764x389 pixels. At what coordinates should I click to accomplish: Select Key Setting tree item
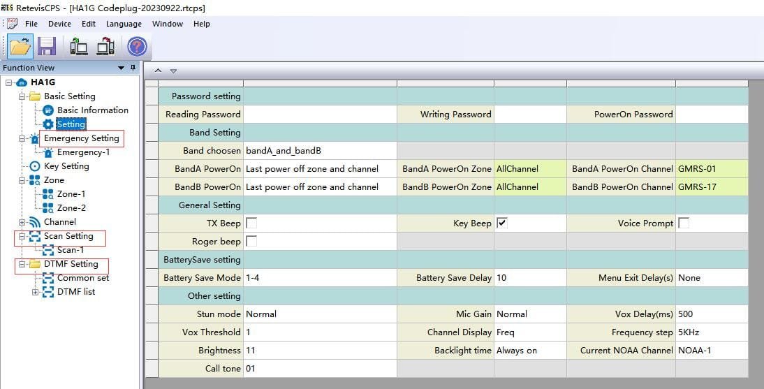[66, 166]
